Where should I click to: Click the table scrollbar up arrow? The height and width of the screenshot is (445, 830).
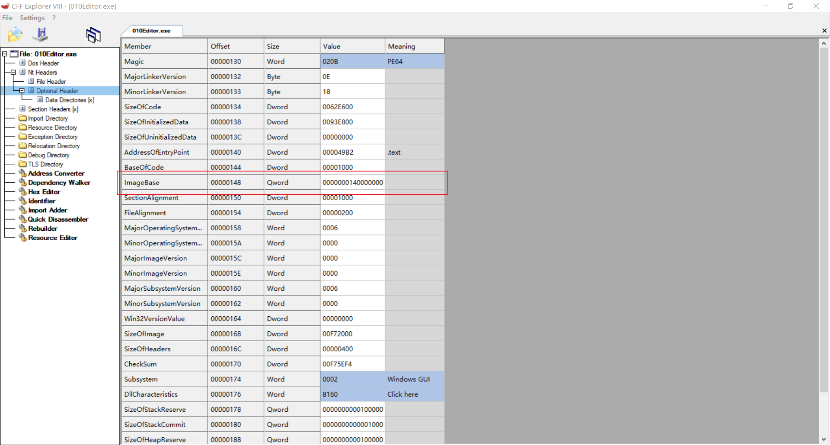[x=824, y=43]
